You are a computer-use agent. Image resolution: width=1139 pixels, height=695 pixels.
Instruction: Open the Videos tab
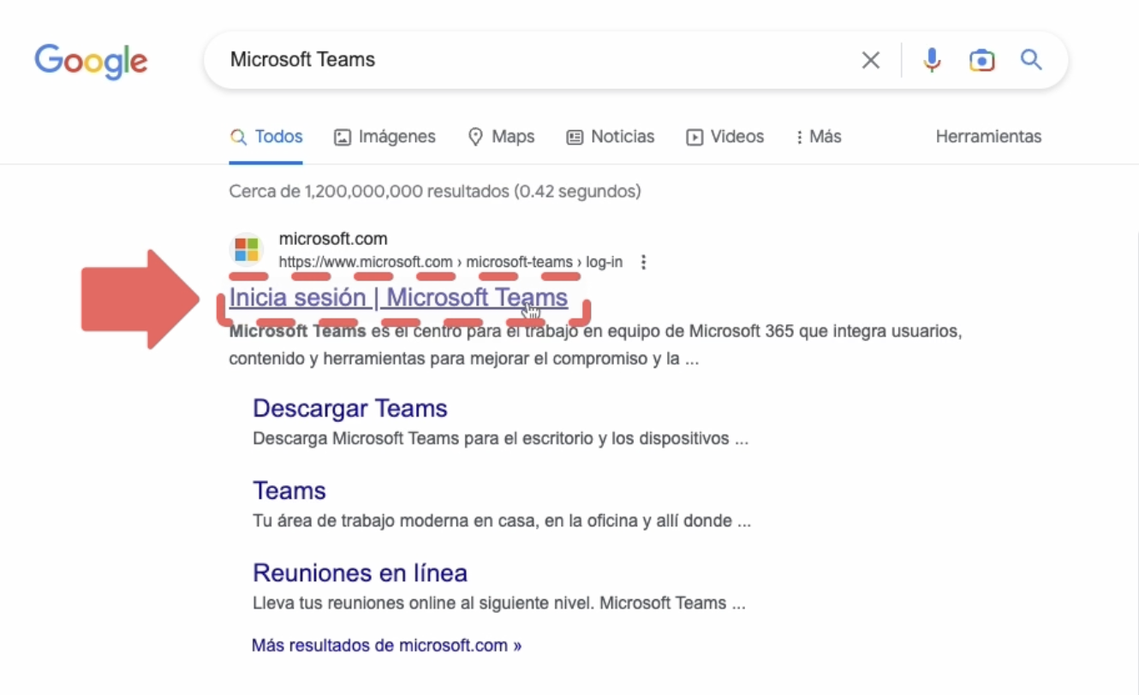(725, 137)
